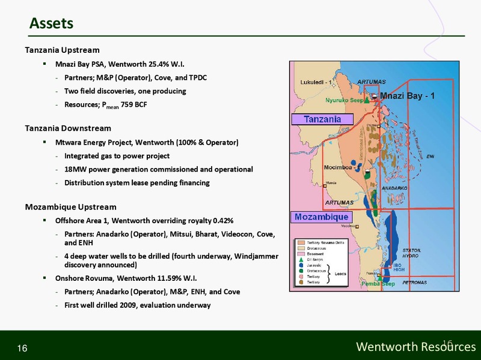Click the Offshore Area 1 overriding royalty line
Screen dimensions: 481x360
point(144,221)
